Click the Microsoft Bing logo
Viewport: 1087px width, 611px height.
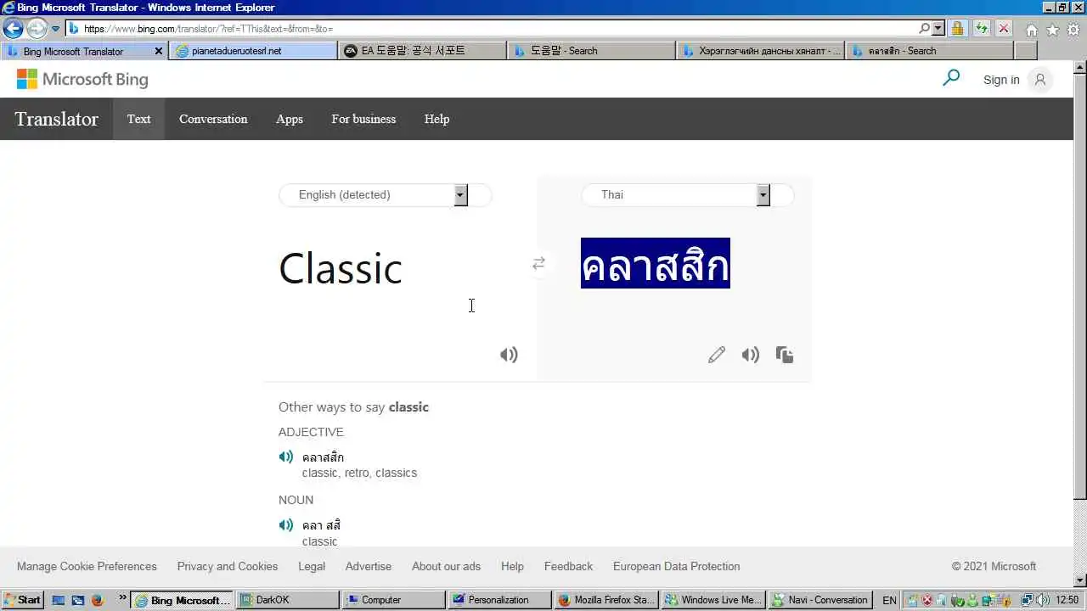click(82, 80)
